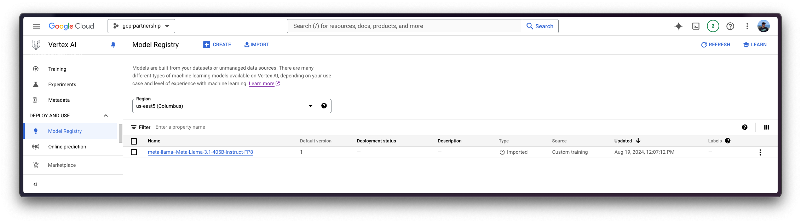Click the Vertex AI sidebar title
Screen dimensions: 801x223
(x=62, y=45)
